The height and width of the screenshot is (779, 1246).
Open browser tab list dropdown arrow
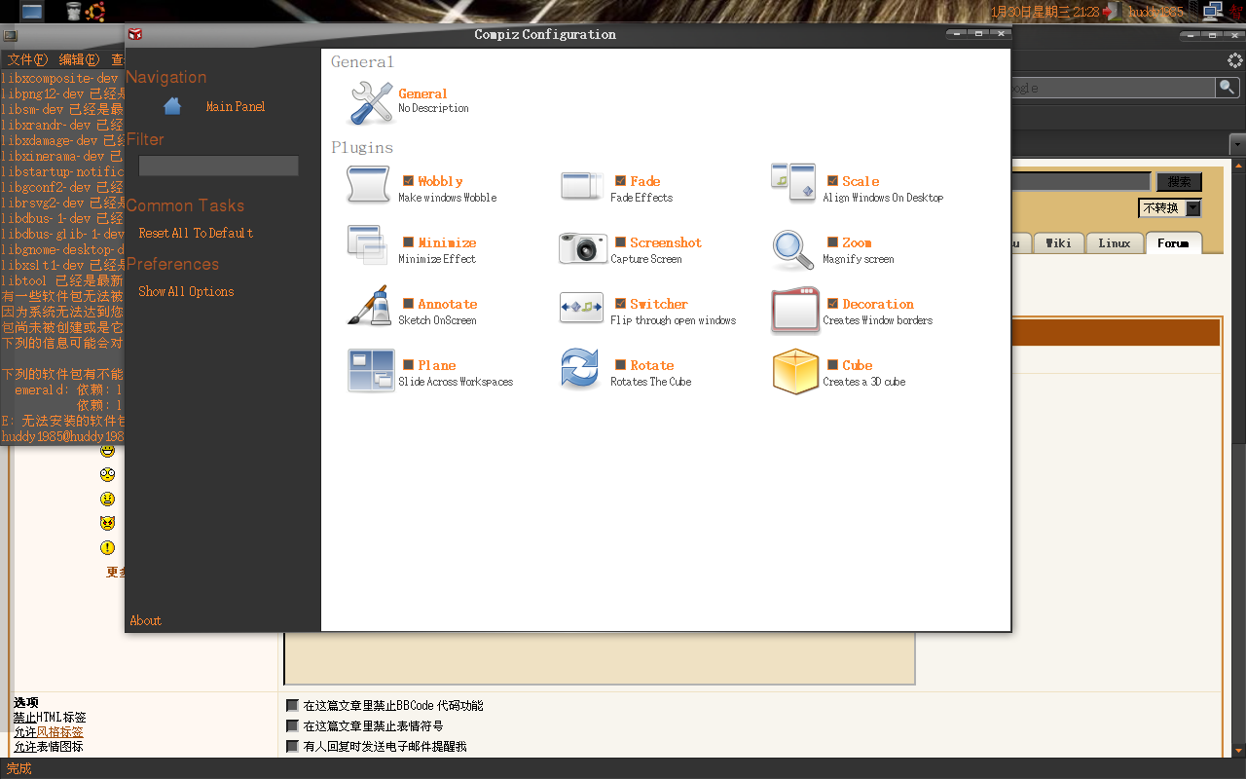[1237, 144]
